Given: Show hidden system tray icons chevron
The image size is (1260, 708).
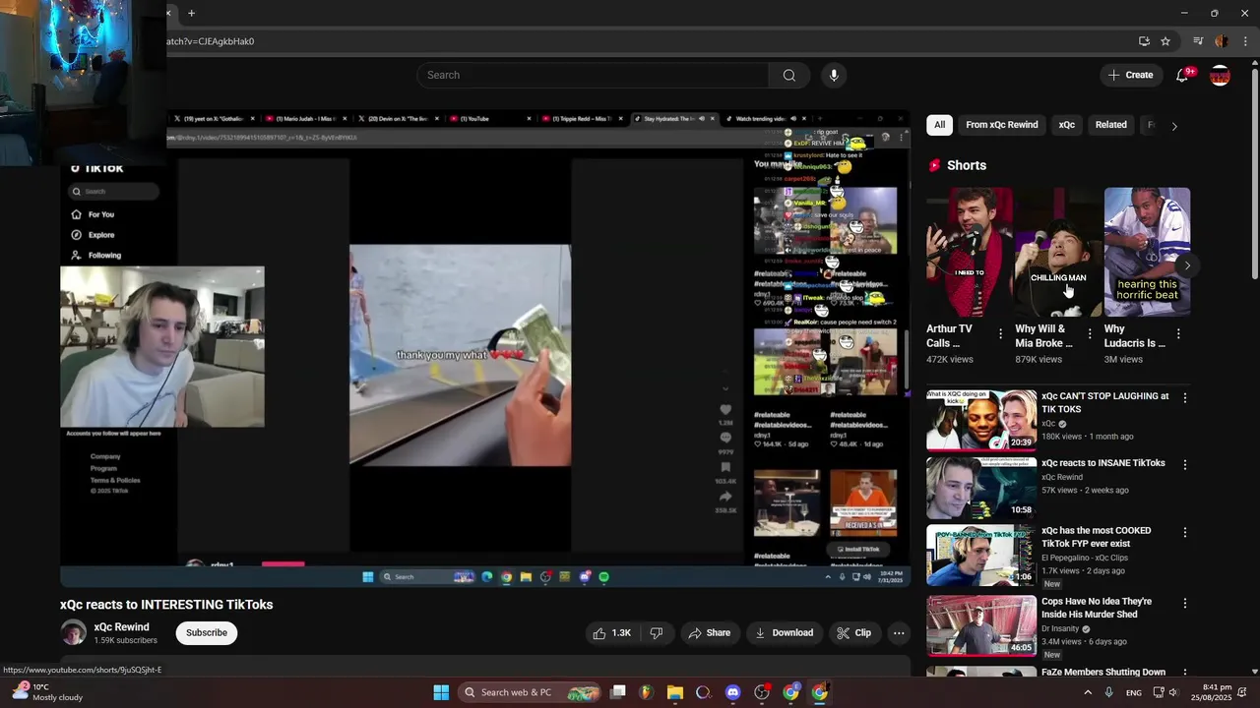Looking at the screenshot, I should (x=1088, y=692).
